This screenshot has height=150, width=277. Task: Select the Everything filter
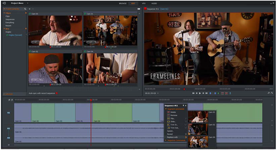point(10,23)
